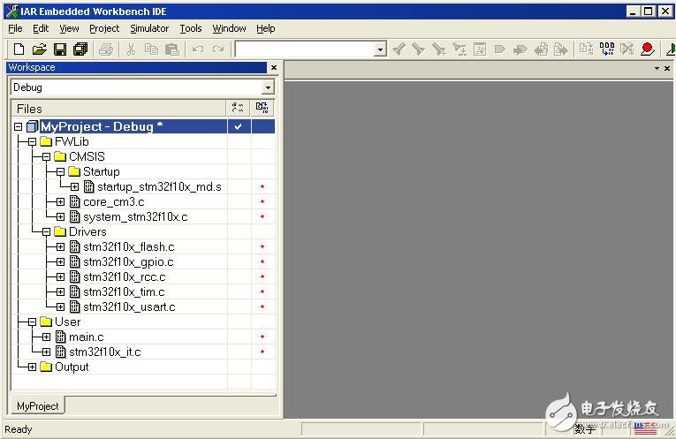Open the File menu
The image size is (676, 439).
(16, 28)
